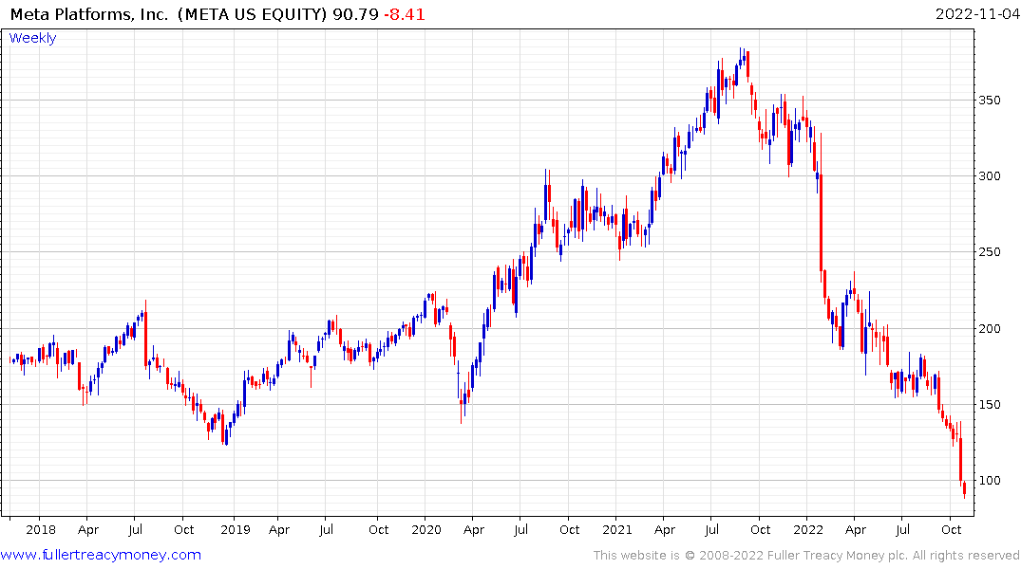This screenshot has height=569, width=1021.
Task: Click the 300 price axis label
Action: (990, 176)
